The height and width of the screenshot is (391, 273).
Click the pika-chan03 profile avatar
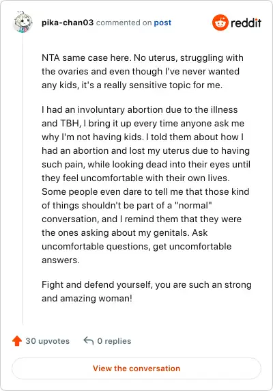point(23,22)
